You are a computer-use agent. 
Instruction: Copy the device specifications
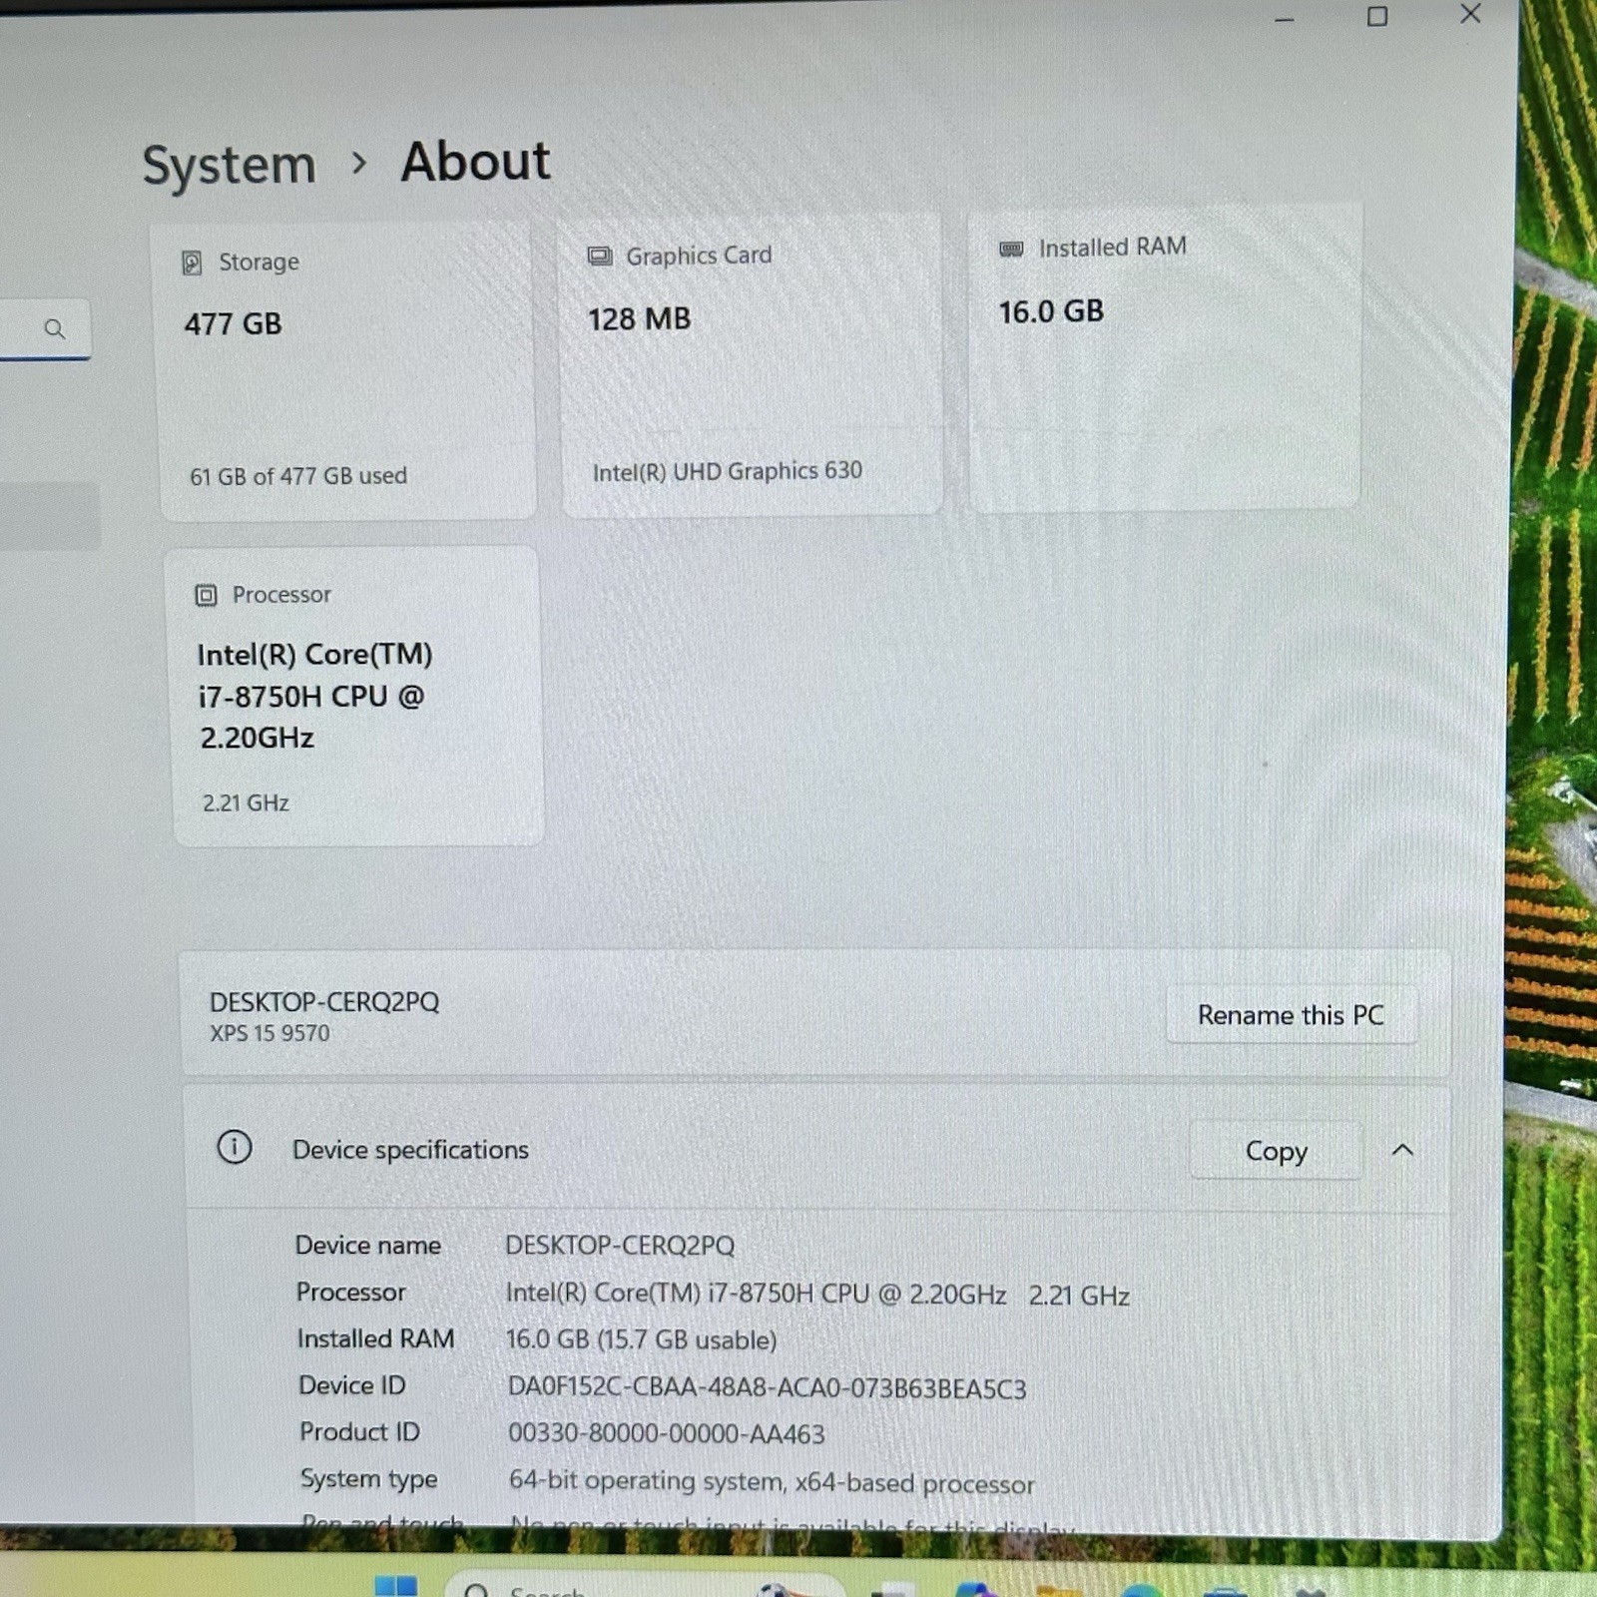[x=1276, y=1151]
